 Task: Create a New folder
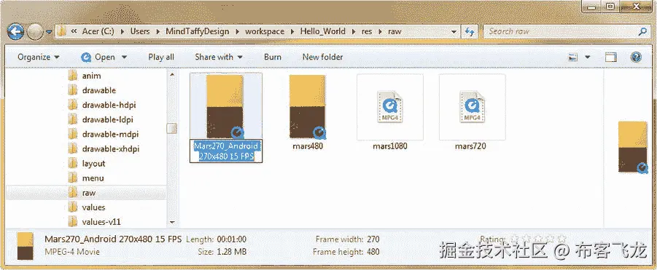pos(322,57)
